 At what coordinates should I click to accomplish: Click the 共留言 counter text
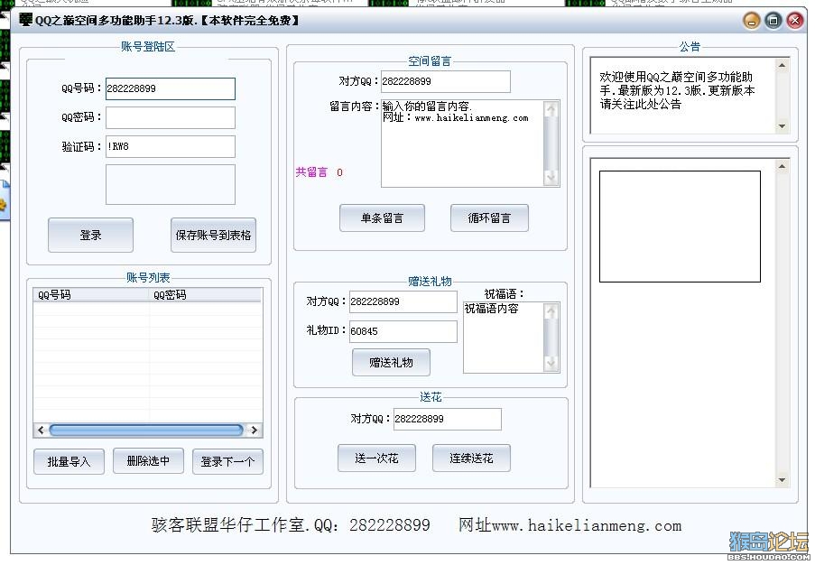[x=319, y=172]
